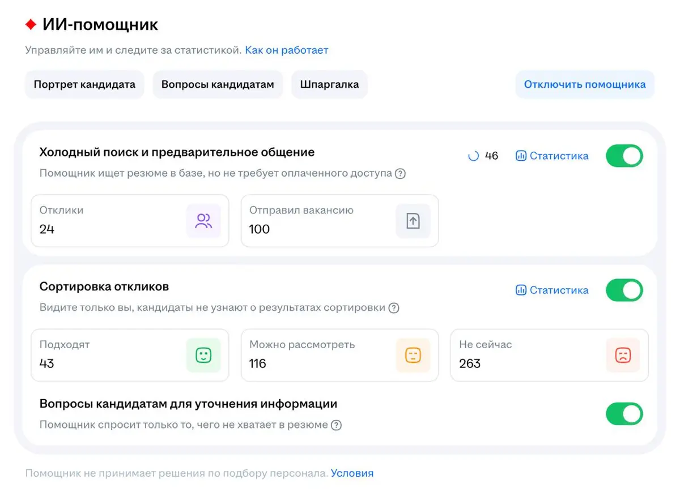Viewport: 680px width, 501px height.
Task: Click the Холодный поиск и предварительное общение heading
Action: pyautogui.click(x=177, y=152)
